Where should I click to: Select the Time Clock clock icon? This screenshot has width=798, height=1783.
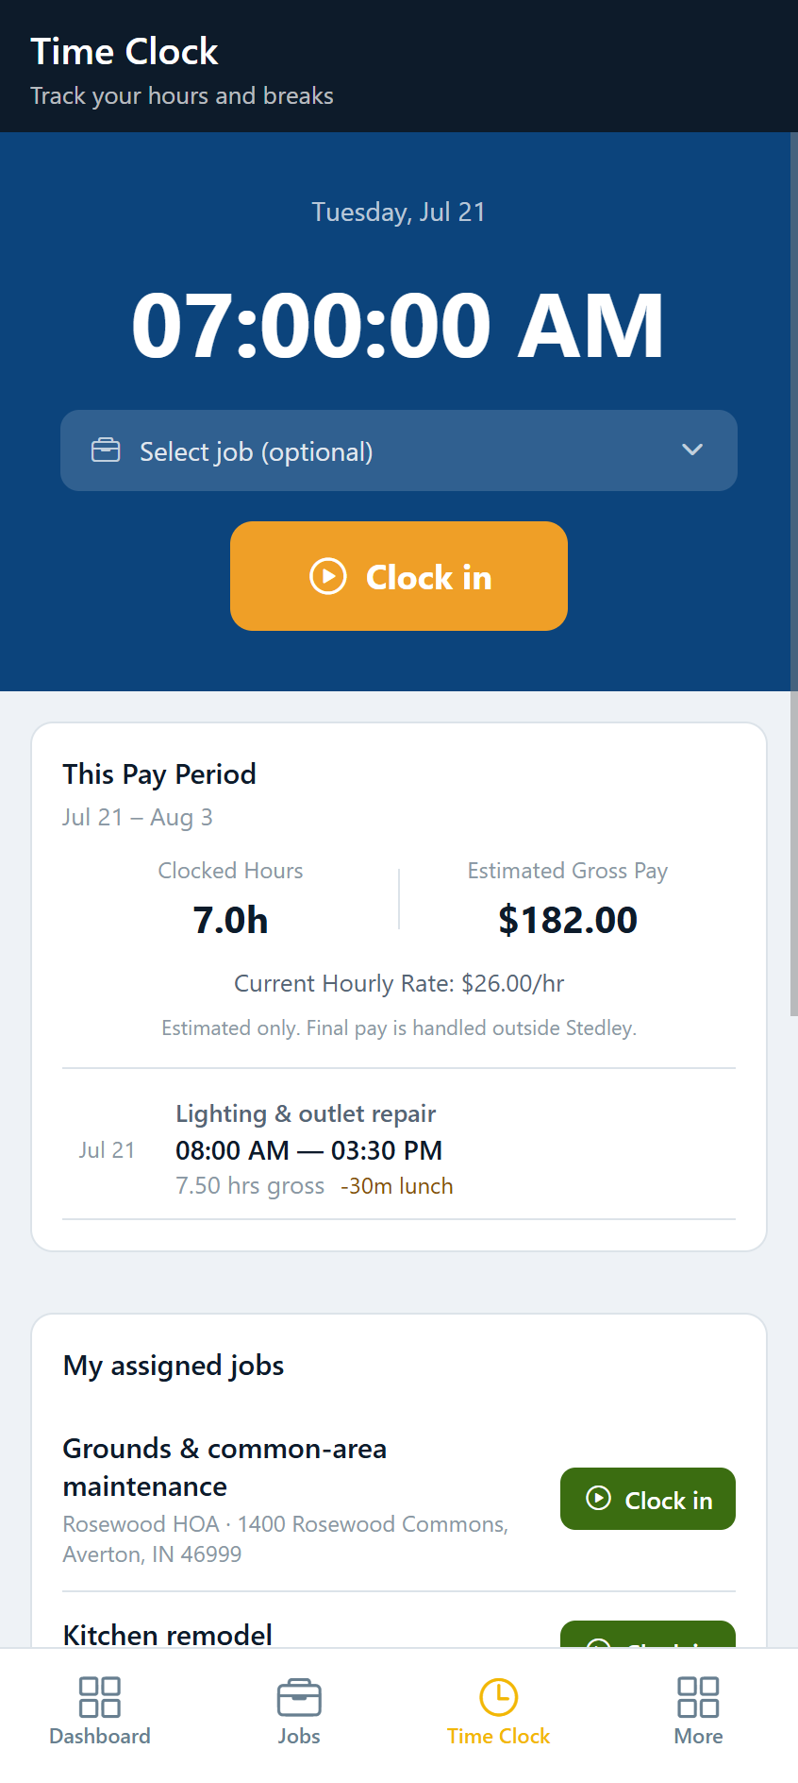pyautogui.click(x=498, y=1697)
